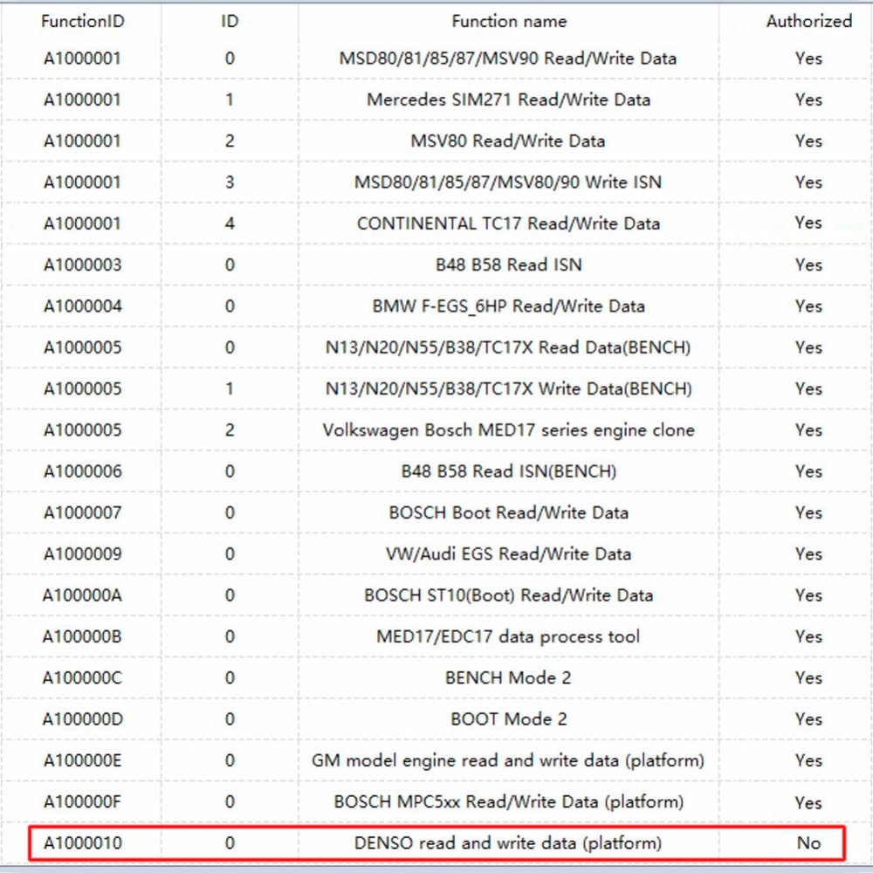Click FunctionID cell A100000D
This screenshot has height=873, width=873.
[x=82, y=718]
